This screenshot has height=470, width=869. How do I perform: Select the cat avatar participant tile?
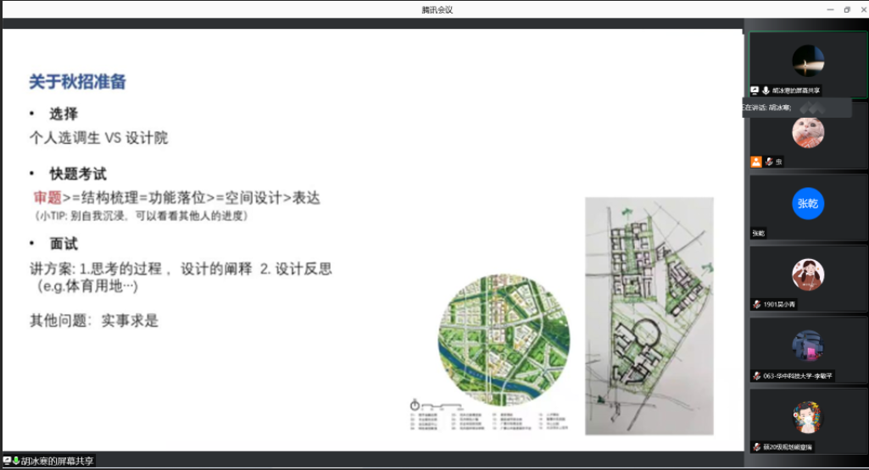(x=808, y=132)
